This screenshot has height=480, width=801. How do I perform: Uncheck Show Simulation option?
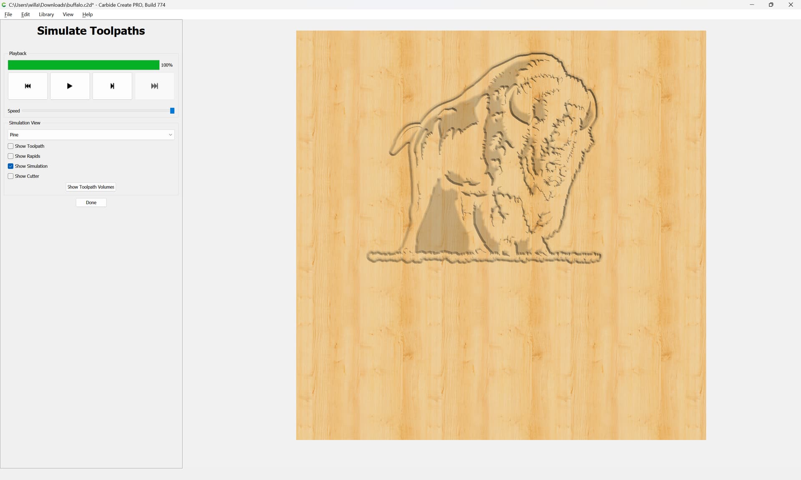[x=11, y=166]
